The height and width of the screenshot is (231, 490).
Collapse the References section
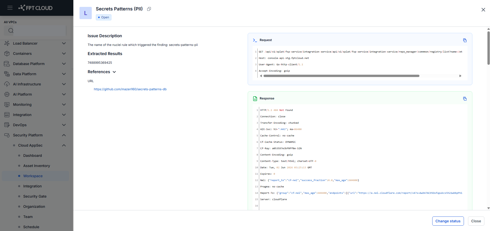click(x=114, y=72)
